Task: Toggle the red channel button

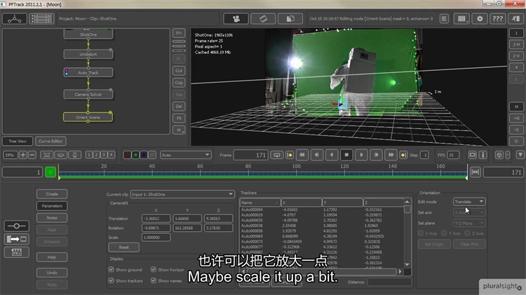Action: pyautogui.click(x=127, y=155)
